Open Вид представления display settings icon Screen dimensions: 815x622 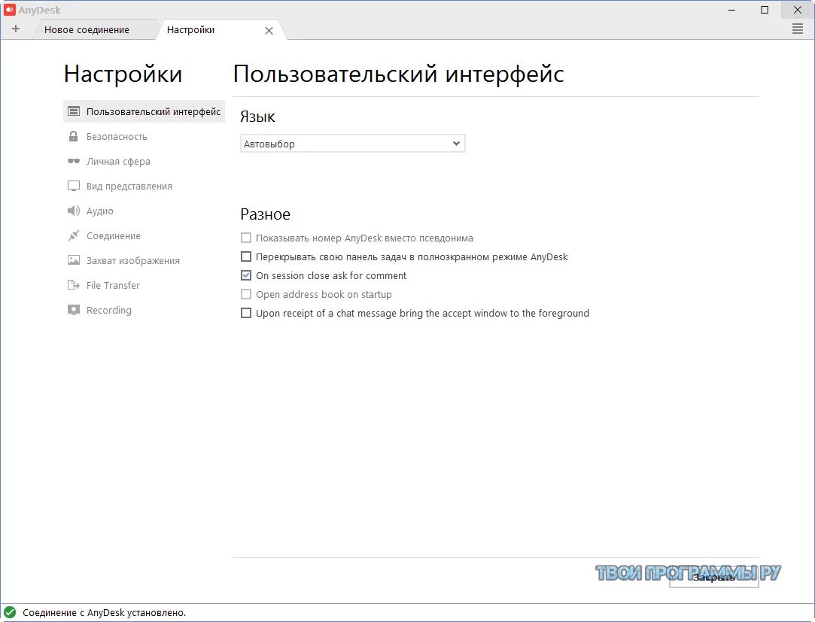pos(74,186)
